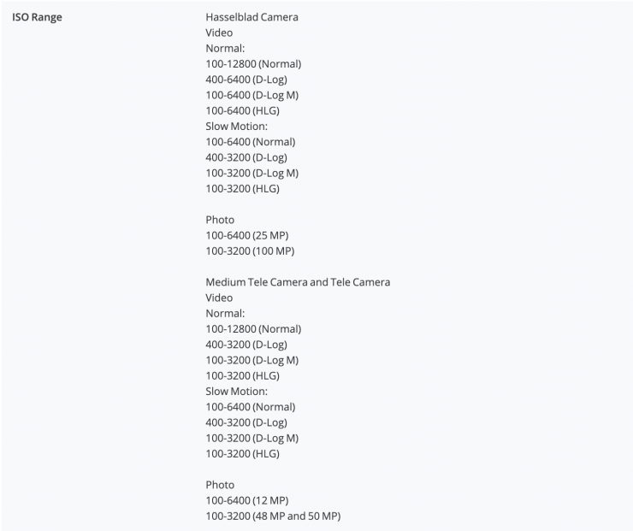Select Medium Tele Camera's 100-12800 (Normal) value
This screenshot has height=531, width=633.
[x=253, y=329]
